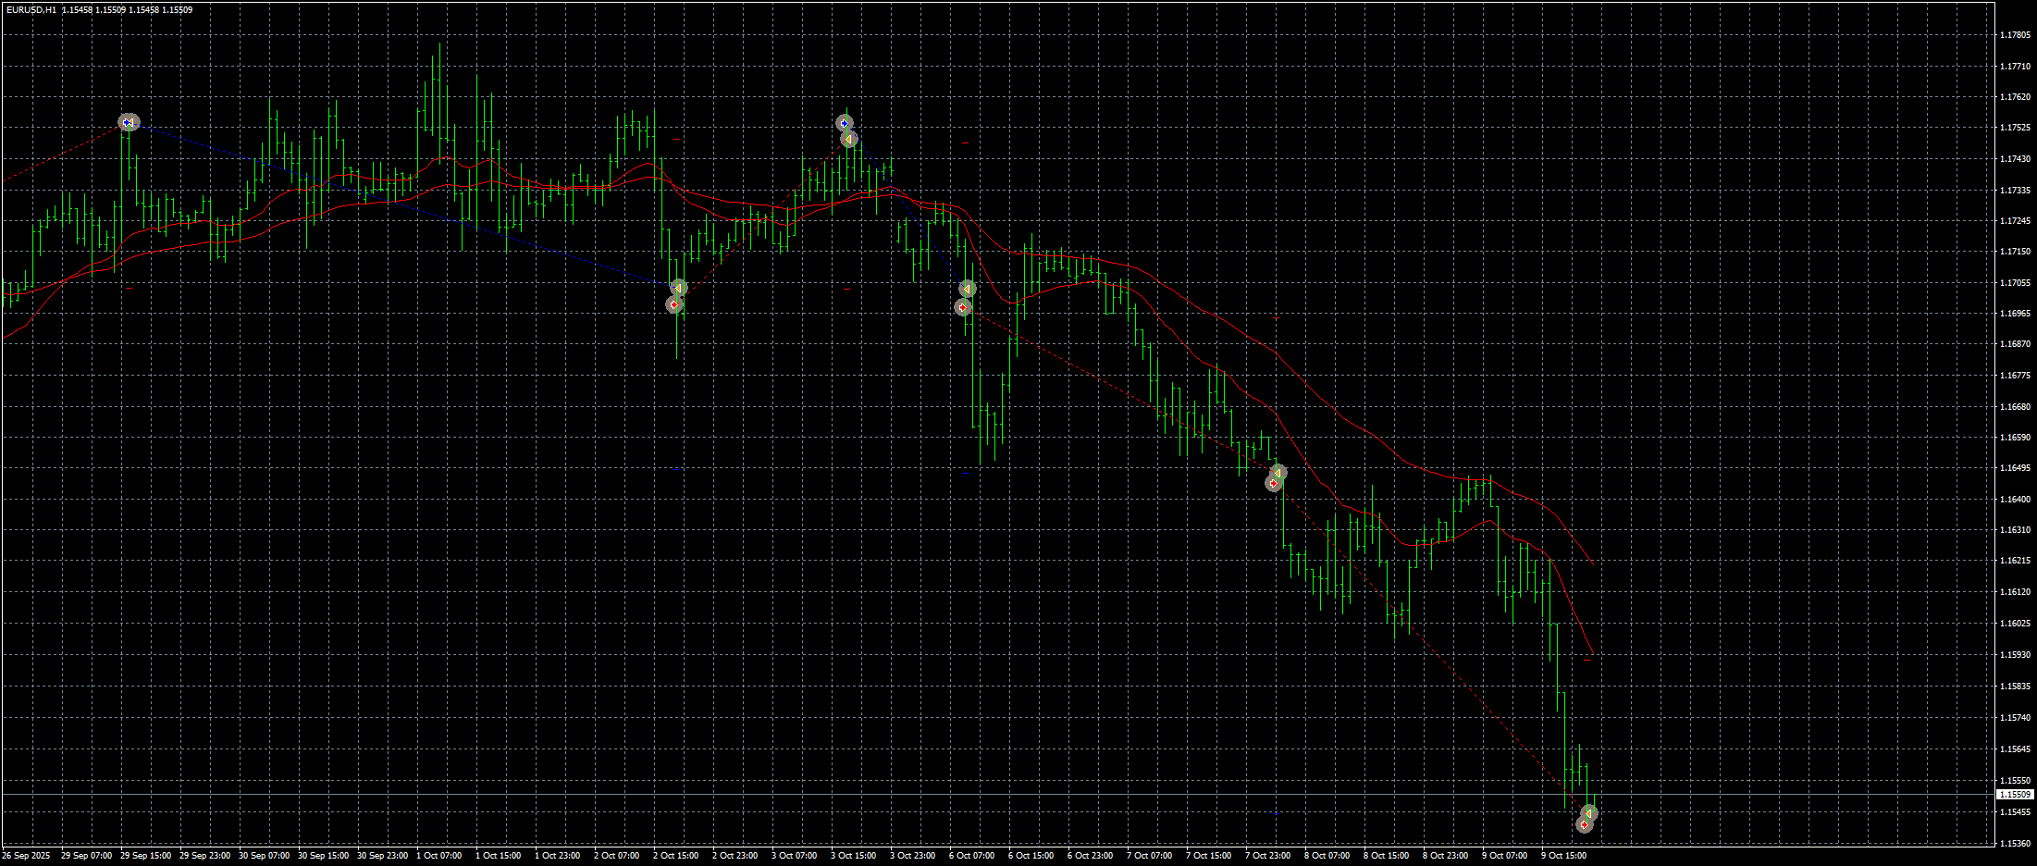Click the 8 Oct 23:00 time axis label
Viewport: 2037px width, 866px height.
(1446, 856)
